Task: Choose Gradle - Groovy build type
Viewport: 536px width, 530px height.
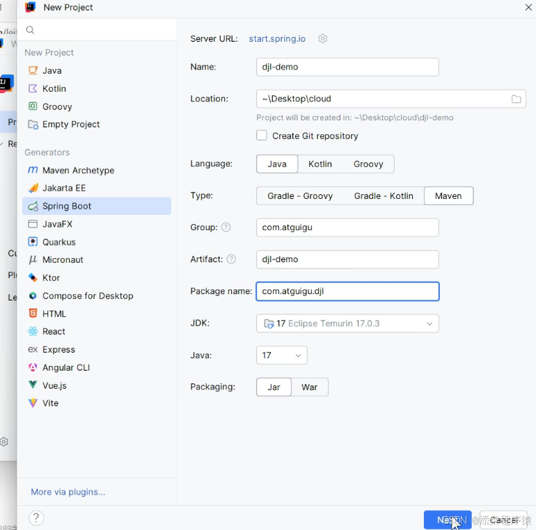Action: click(300, 196)
